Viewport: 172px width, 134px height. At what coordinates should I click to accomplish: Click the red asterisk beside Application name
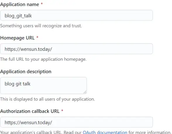coord(42,4)
